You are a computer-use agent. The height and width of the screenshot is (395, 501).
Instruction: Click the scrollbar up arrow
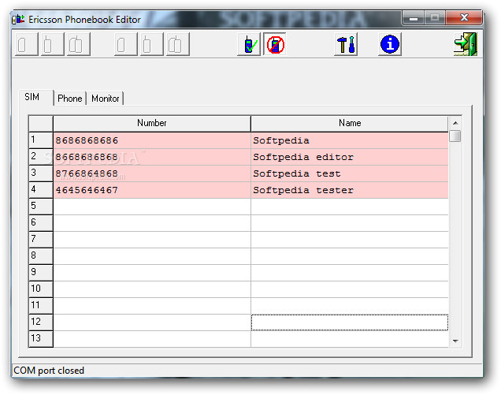[455, 123]
